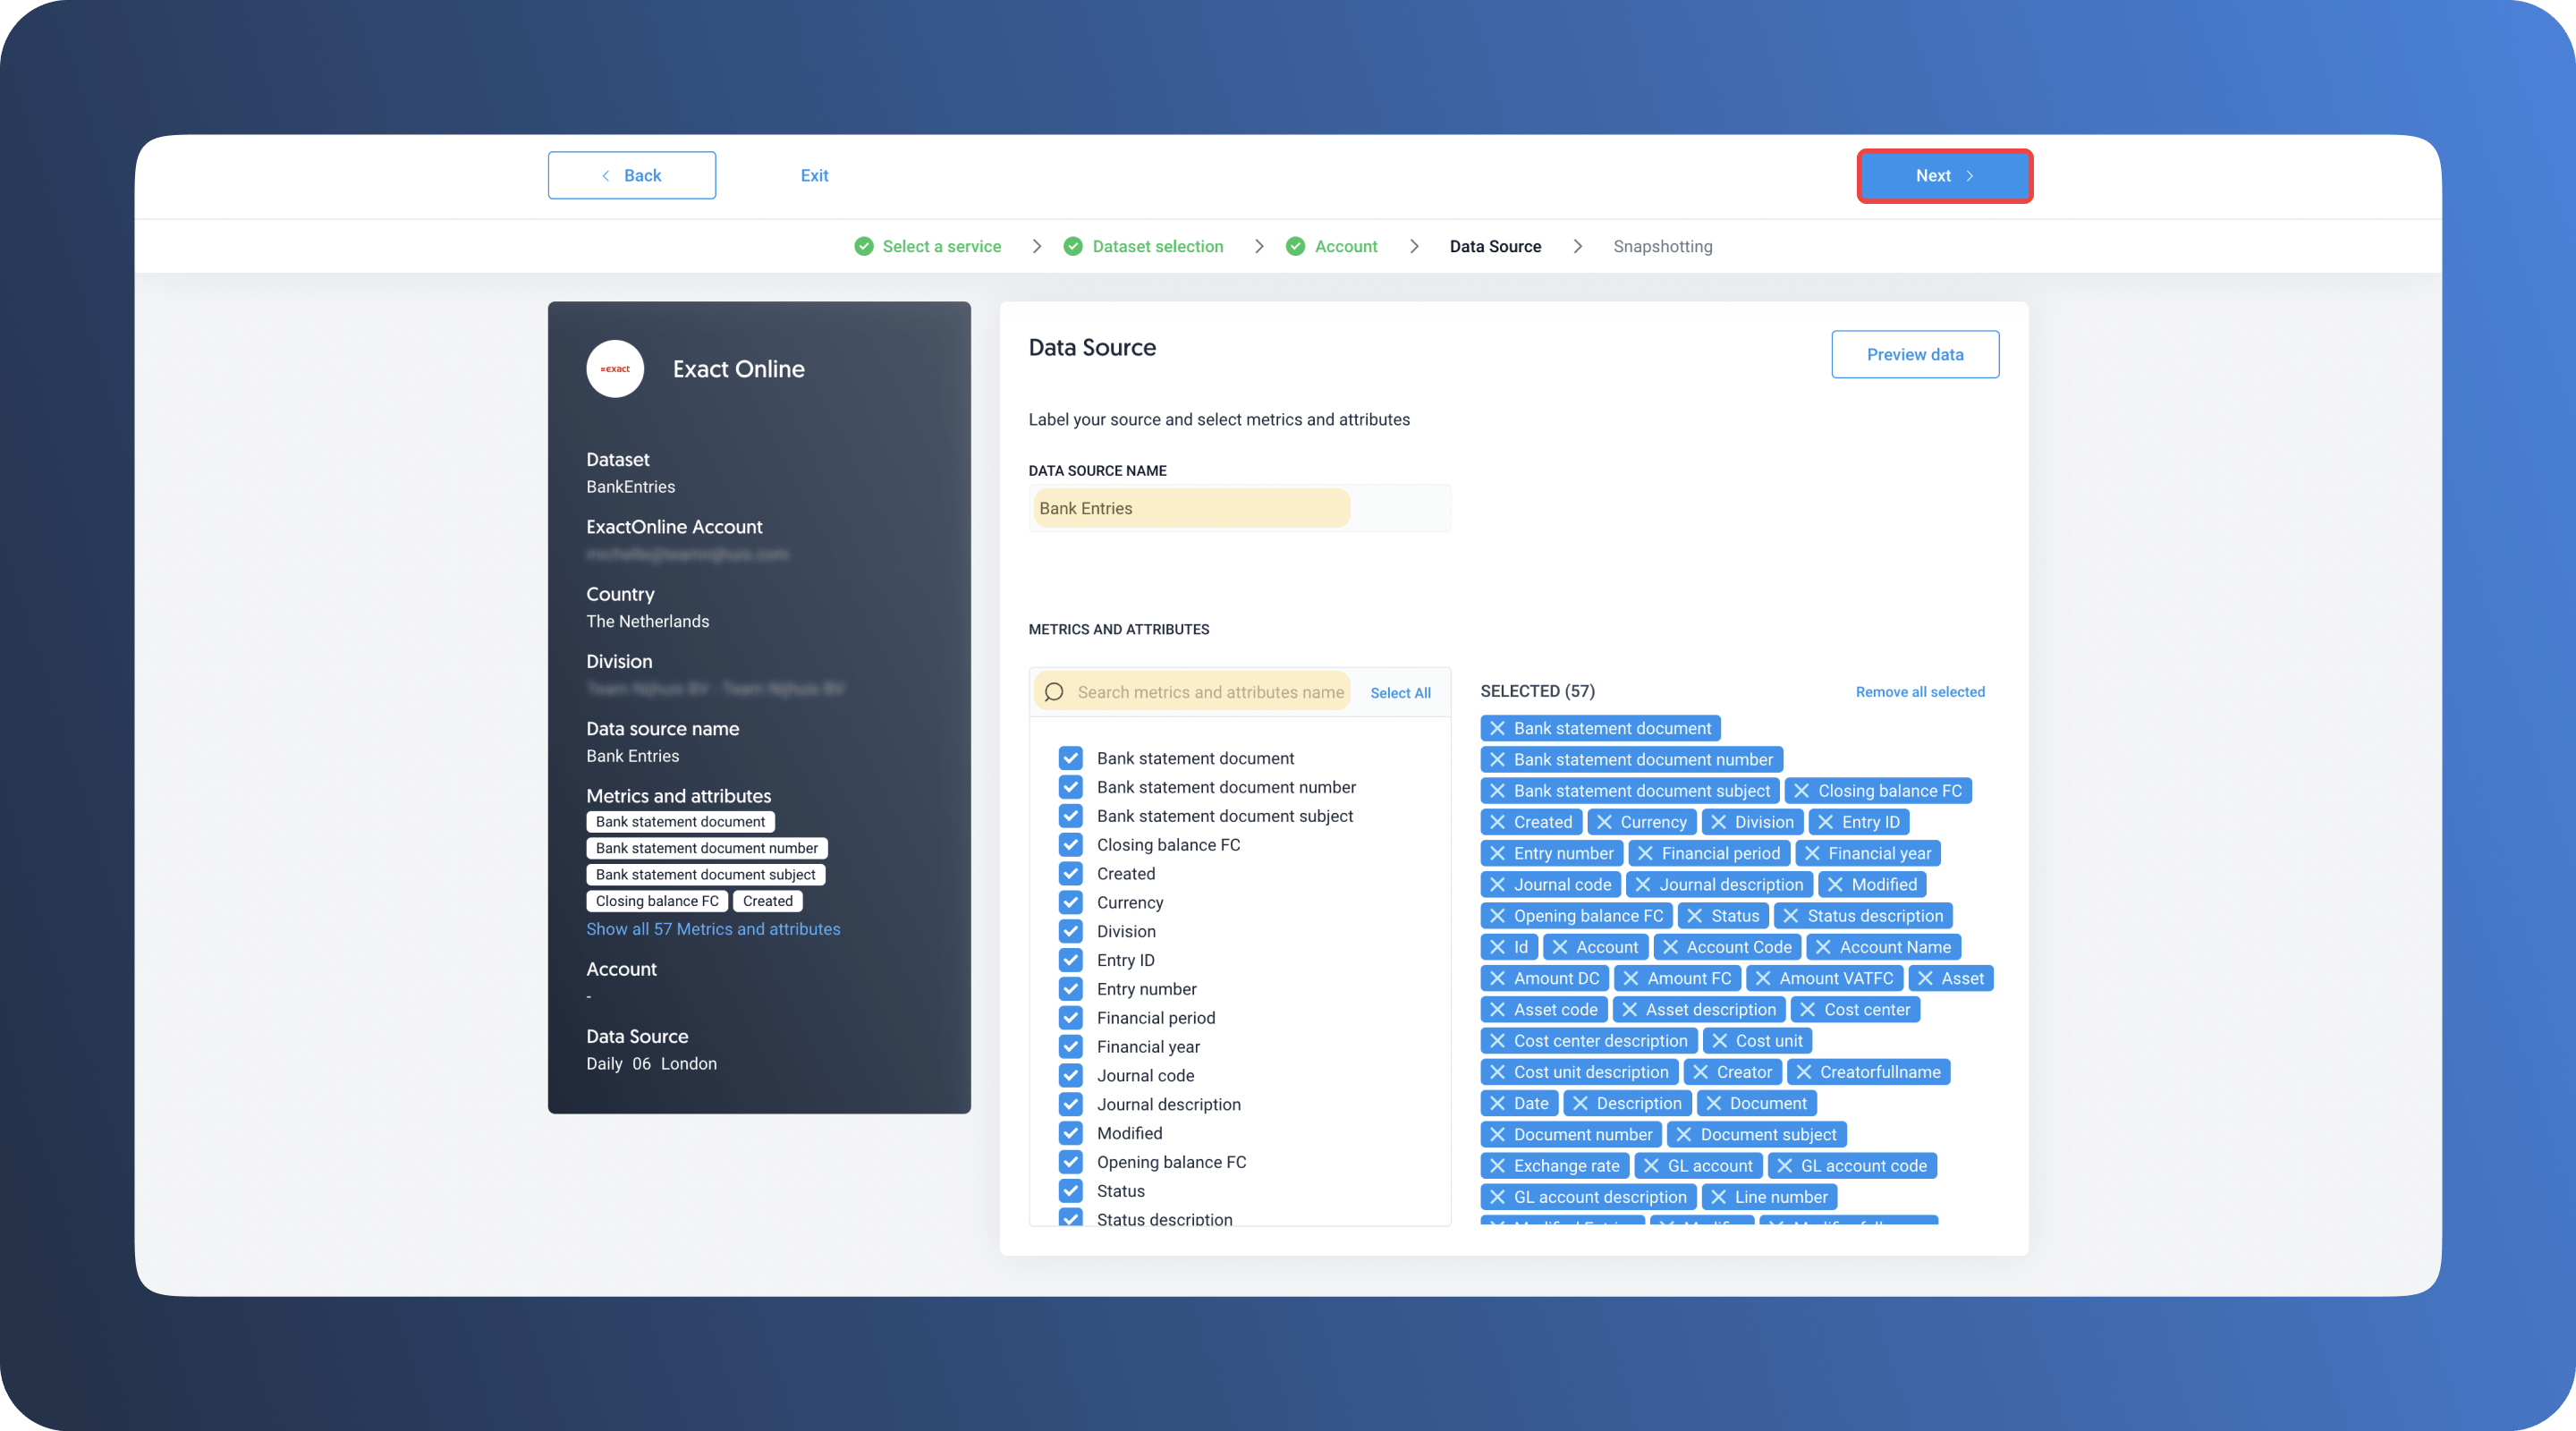Uncheck Bank statement document checkbox
The image size is (2576, 1431).
click(1071, 758)
